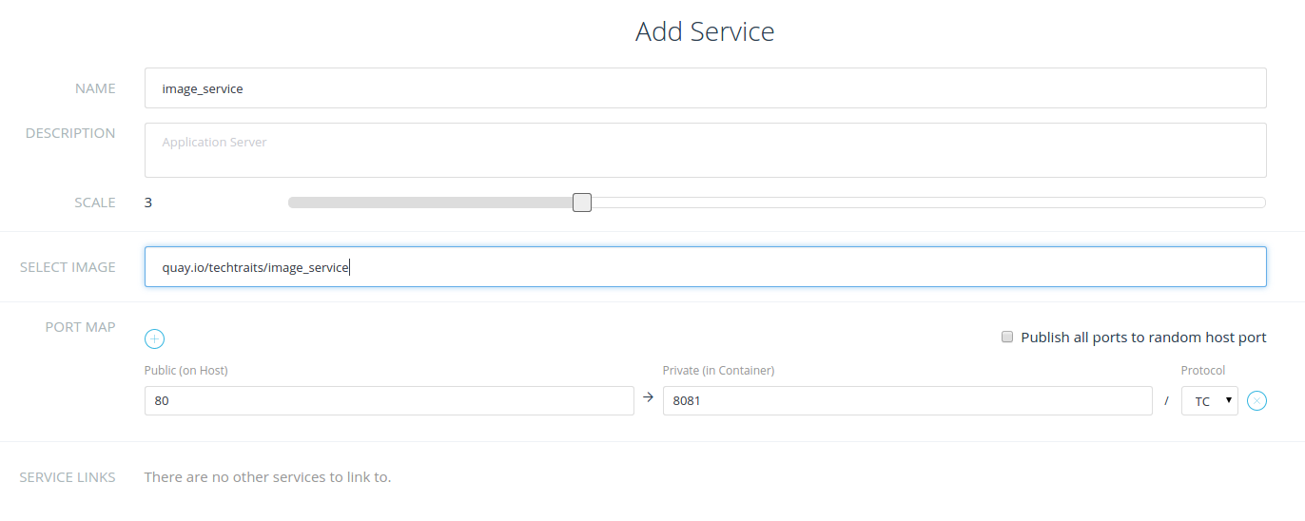Click the Private (in Container) column label
1305x521 pixels.
718,371
